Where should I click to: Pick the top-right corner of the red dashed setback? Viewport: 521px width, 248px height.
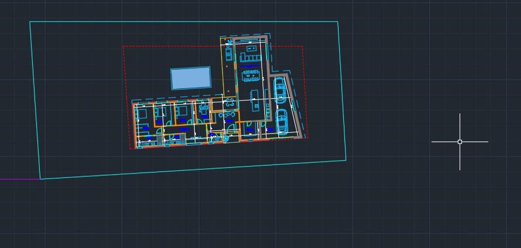pyautogui.click(x=302, y=46)
